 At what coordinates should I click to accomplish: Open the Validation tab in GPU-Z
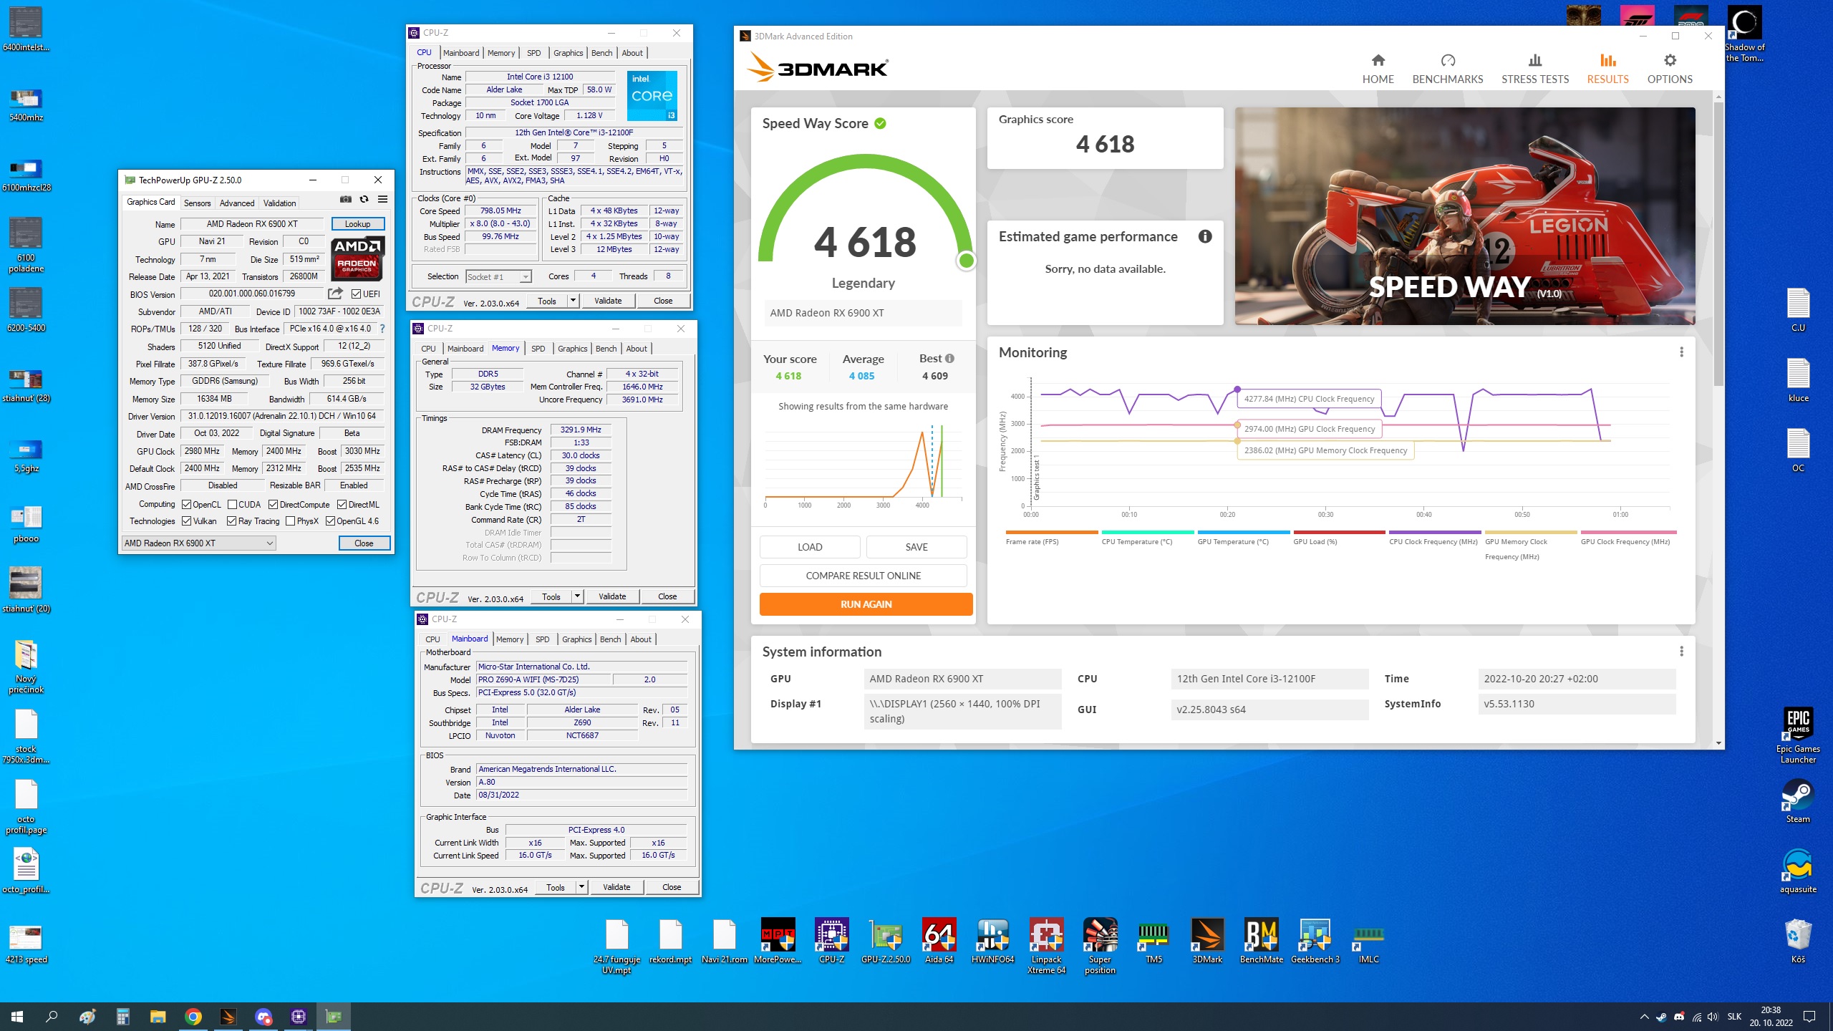coord(279,203)
